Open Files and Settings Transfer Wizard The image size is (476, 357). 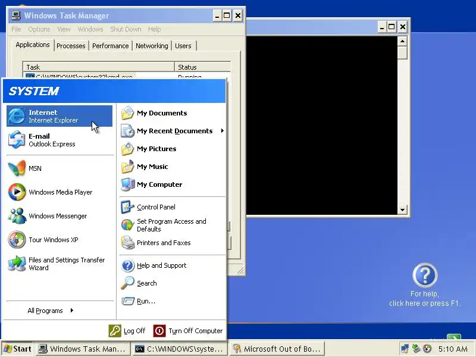click(59, 264)
